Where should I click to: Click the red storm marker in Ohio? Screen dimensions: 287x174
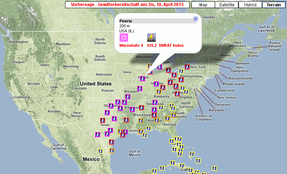(174, 75)
